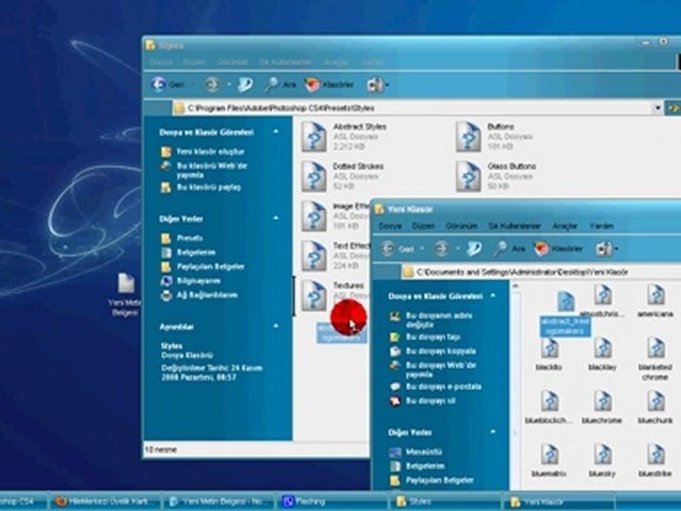Image resolution: width=681 pixels, height=511 pixels.
Task: Select the americana file in Yeni Klasör
Action: click(x=655, y=300)
